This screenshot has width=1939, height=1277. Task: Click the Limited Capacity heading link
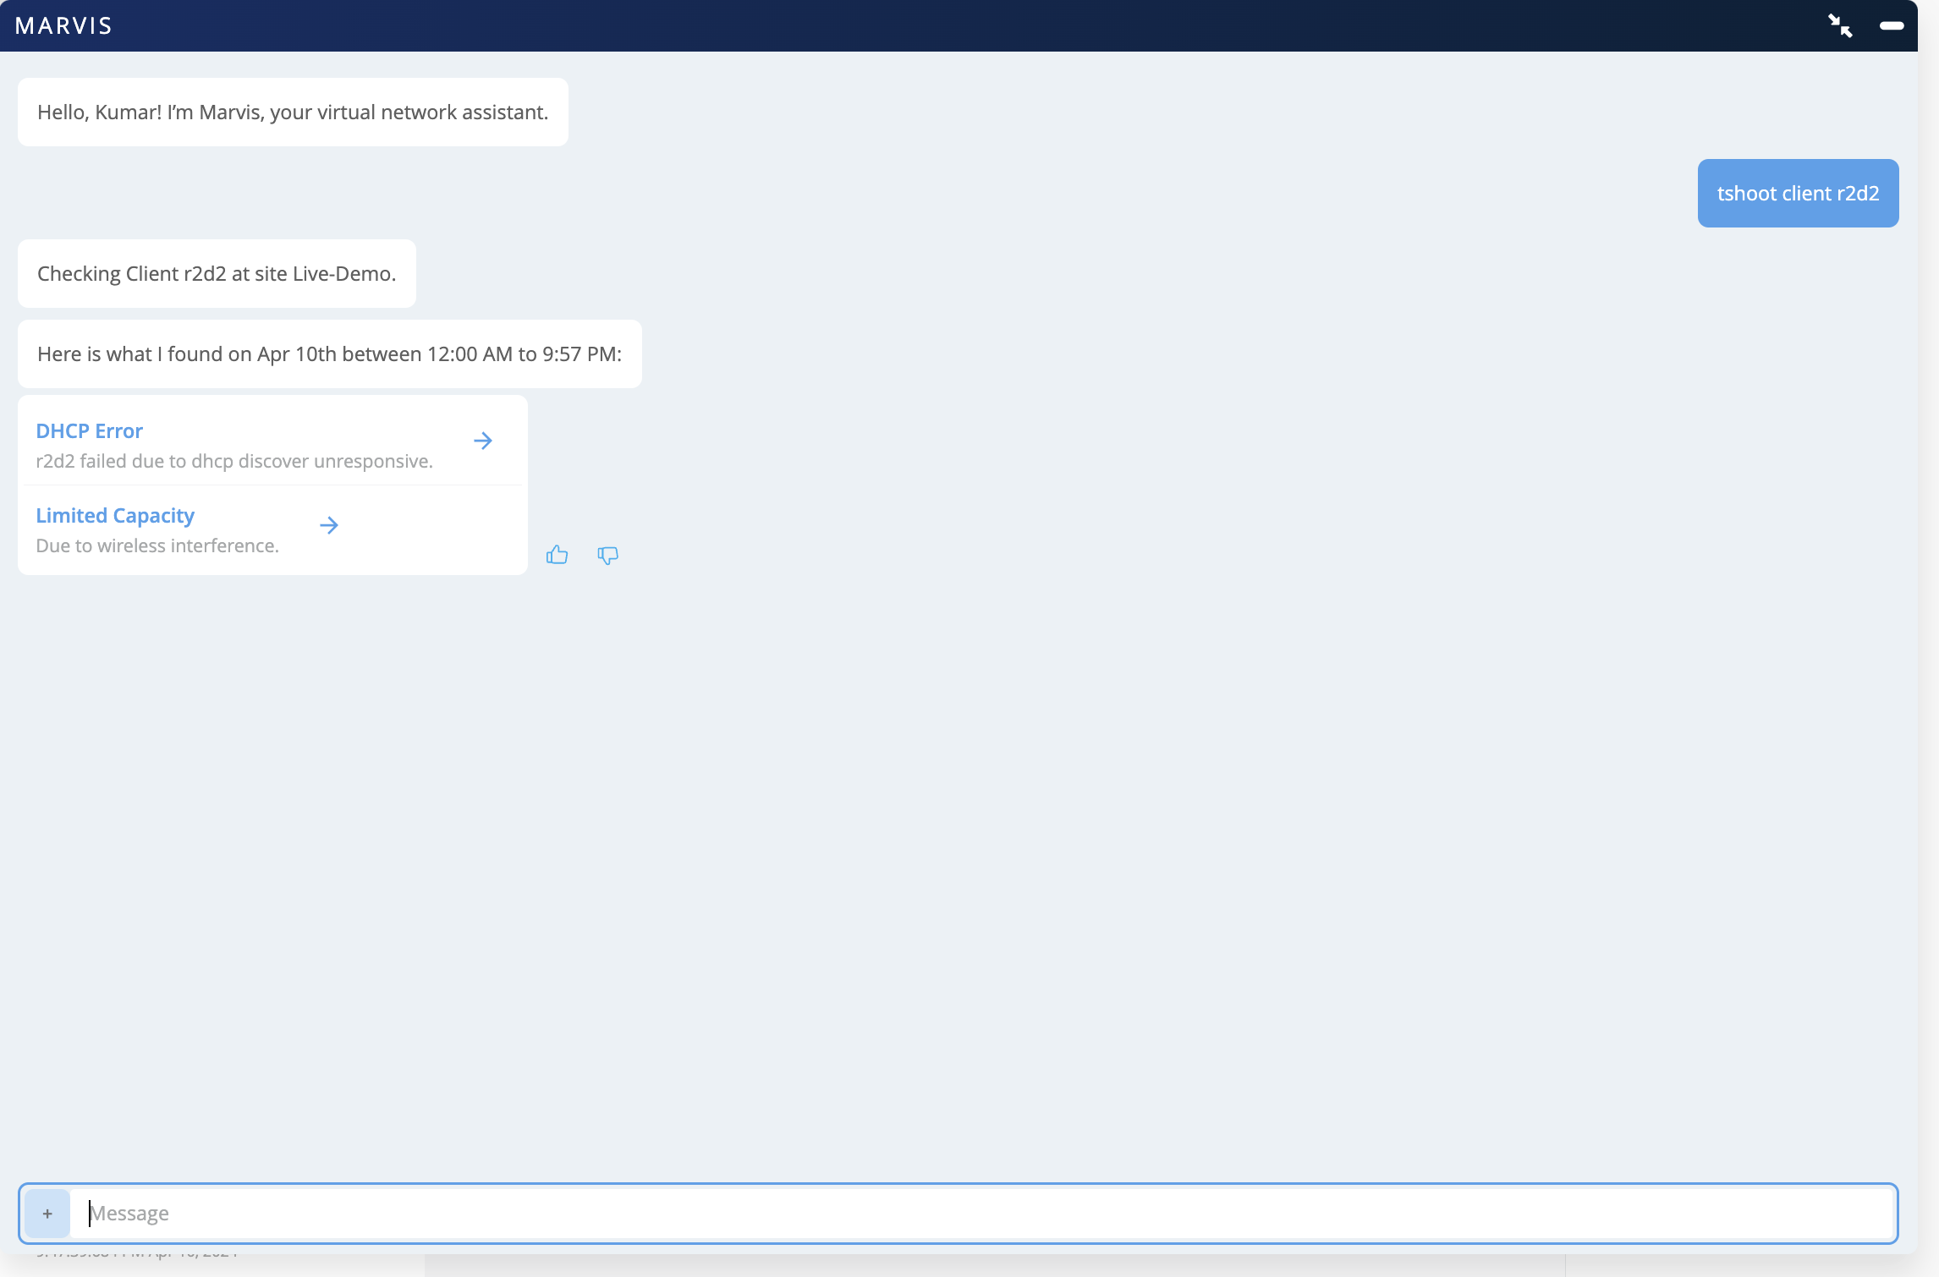pyautogui.click(x=115, y=516)
